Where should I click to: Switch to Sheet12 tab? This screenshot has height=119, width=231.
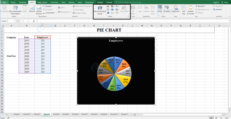[x=27, y=114]
